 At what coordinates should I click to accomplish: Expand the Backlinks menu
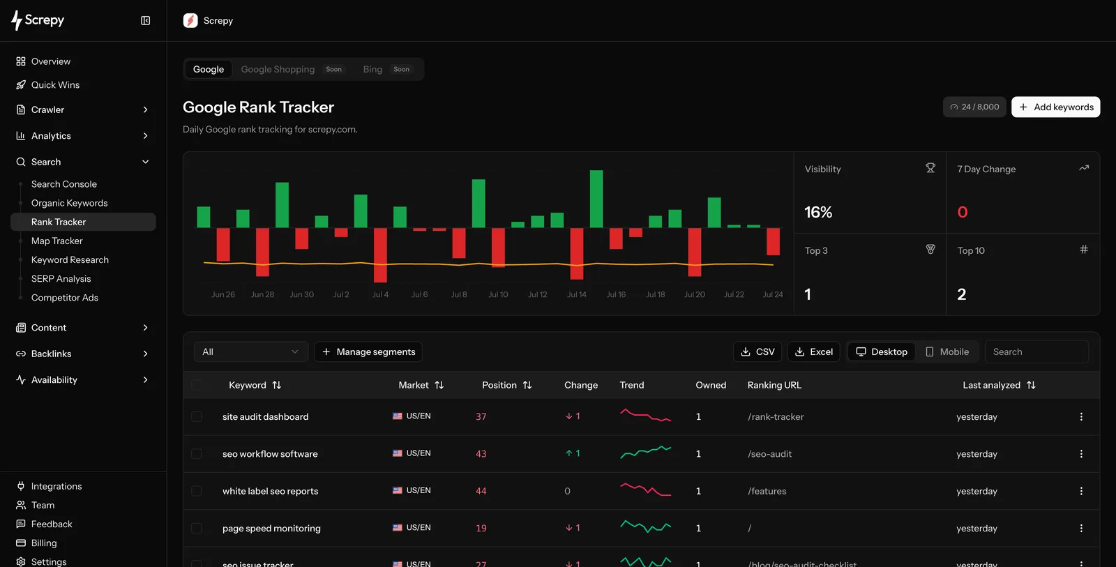[x=83, y=354]
